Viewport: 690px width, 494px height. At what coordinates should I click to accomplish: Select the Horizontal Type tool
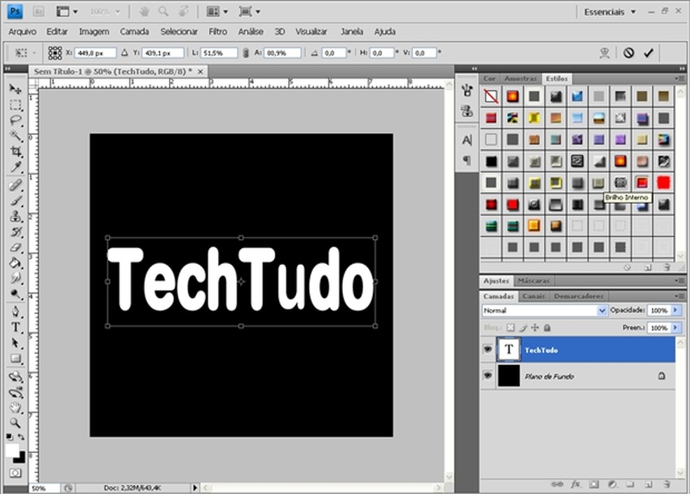15,327
